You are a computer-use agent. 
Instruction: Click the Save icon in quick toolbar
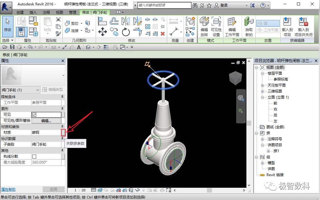pyautogui.click(x=12, y=47)
